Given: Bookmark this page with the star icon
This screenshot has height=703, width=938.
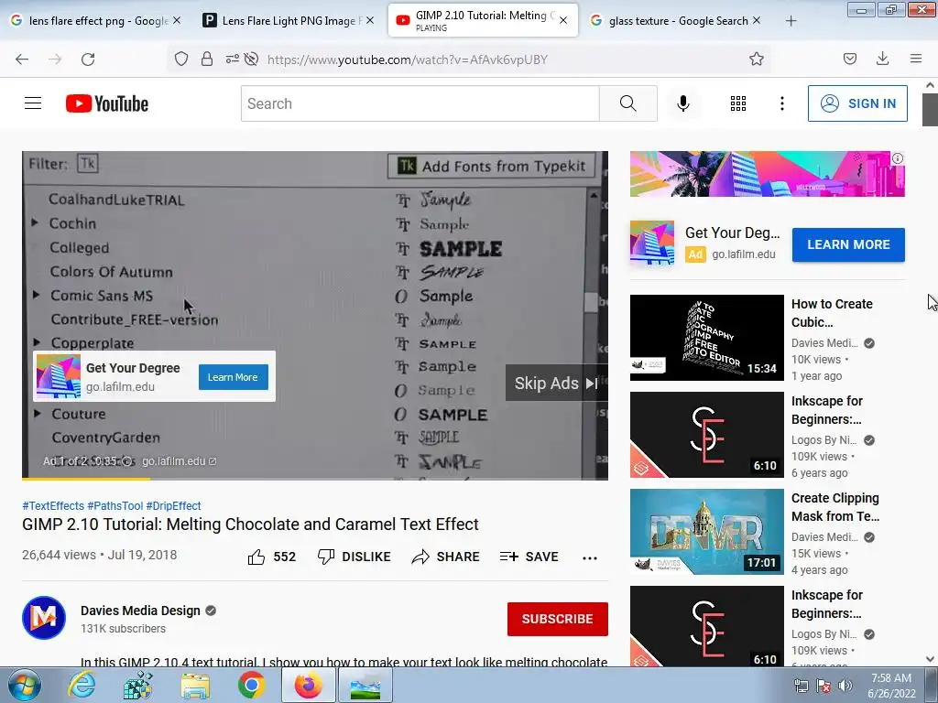Looking at the screenshot, I should pyautogui.click(x=756, y=59).
